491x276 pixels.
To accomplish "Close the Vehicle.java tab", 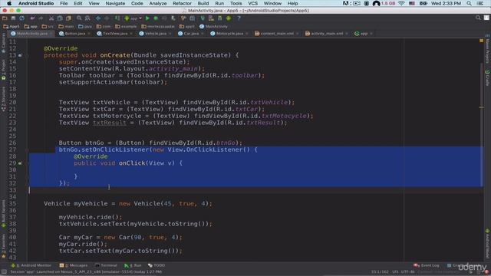I will [170, 34].
